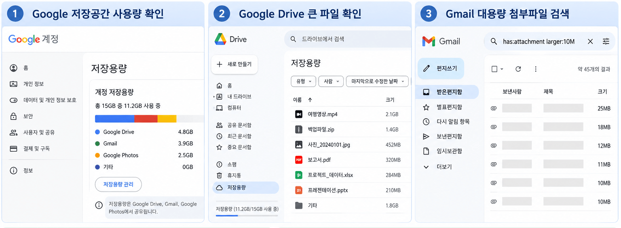Select 프로젝트_데이터.xlsx spreadsheet file
This screenshot has width=621, height=228.
[x=350, y=175]
